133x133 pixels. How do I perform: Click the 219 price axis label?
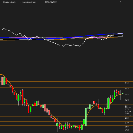click(x=127, y=123)
